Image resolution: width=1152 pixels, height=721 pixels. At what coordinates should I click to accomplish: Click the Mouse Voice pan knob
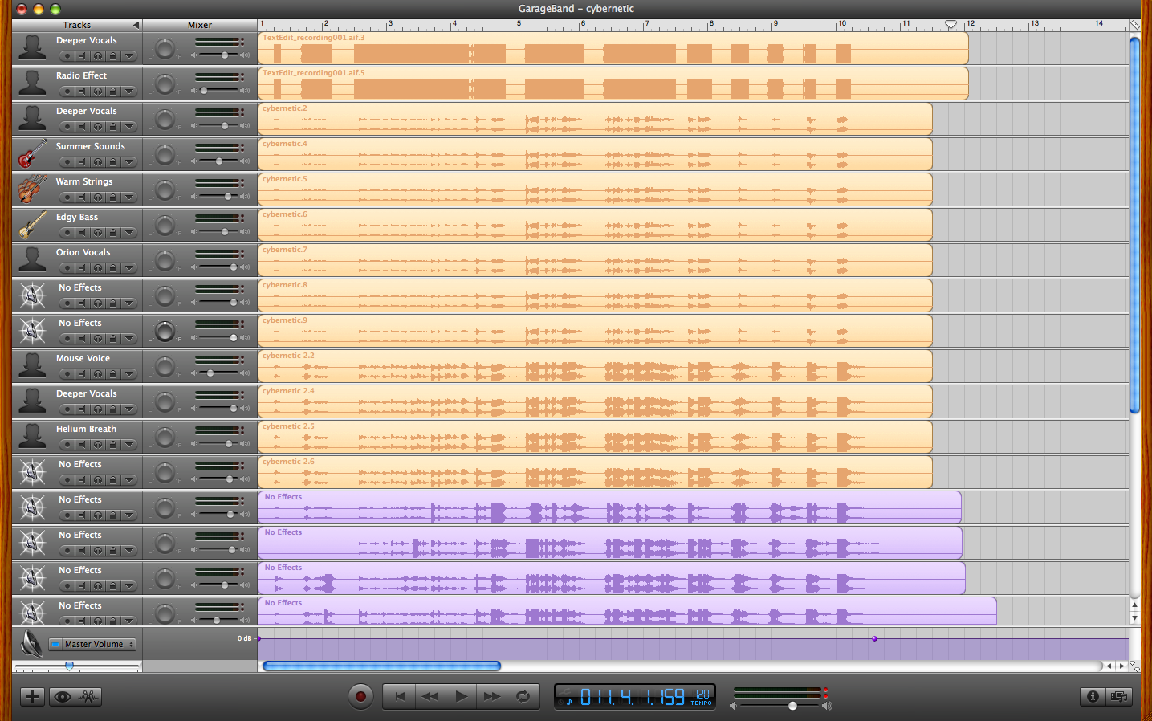click(x=165, y=367)
